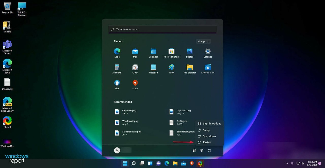Image resolution: width=325 pixels, height=168 pixels.
Task: Launch Calendar from pinned apps
Action: (153, 53)
